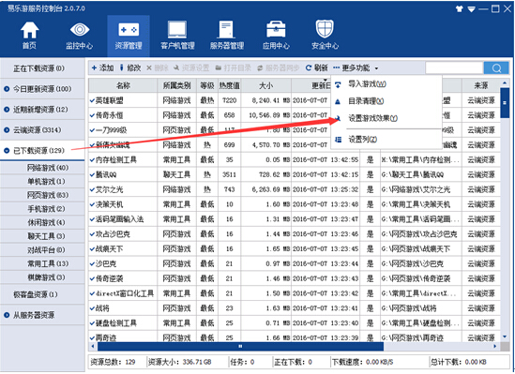Toggle the check mark for 战痕天下
Screen dimensions: 515x374
(x=92, y=249)
